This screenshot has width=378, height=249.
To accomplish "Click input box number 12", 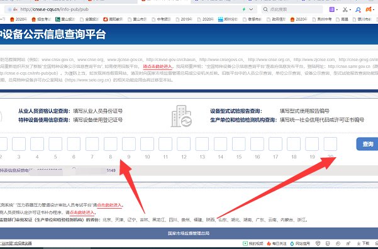I will [x=184, y=144].
